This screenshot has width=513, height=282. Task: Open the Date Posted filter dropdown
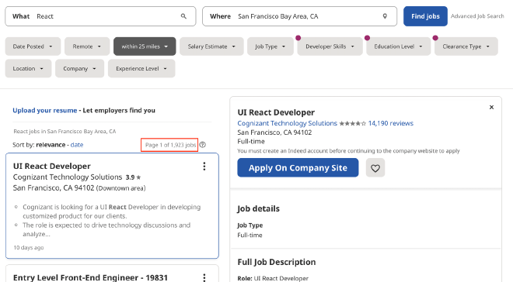click(x=33, y=46)
